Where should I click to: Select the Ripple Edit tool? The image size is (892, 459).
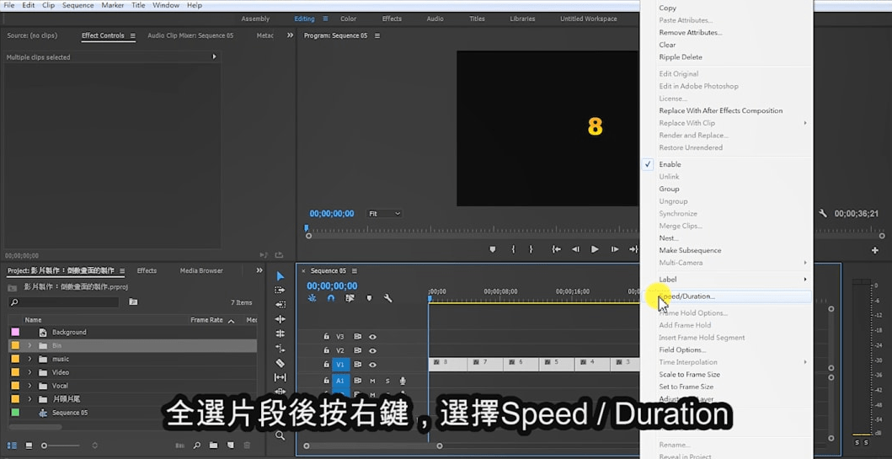(x=280, y=319)
